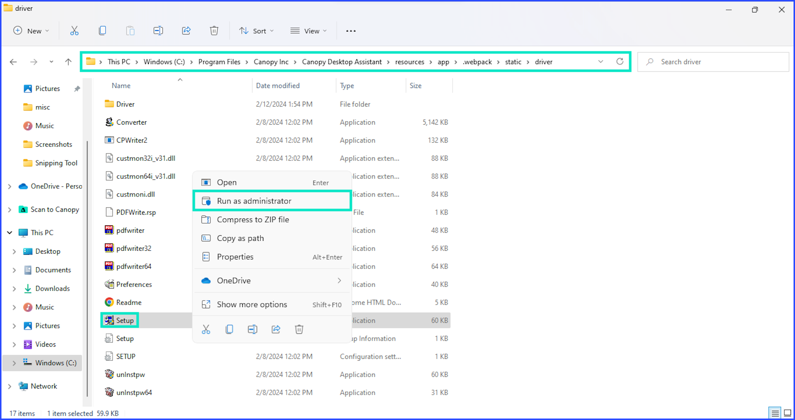Click the delete icon in context menu
Viewport: 795px width, 420px height.
(x=299, y=329)
